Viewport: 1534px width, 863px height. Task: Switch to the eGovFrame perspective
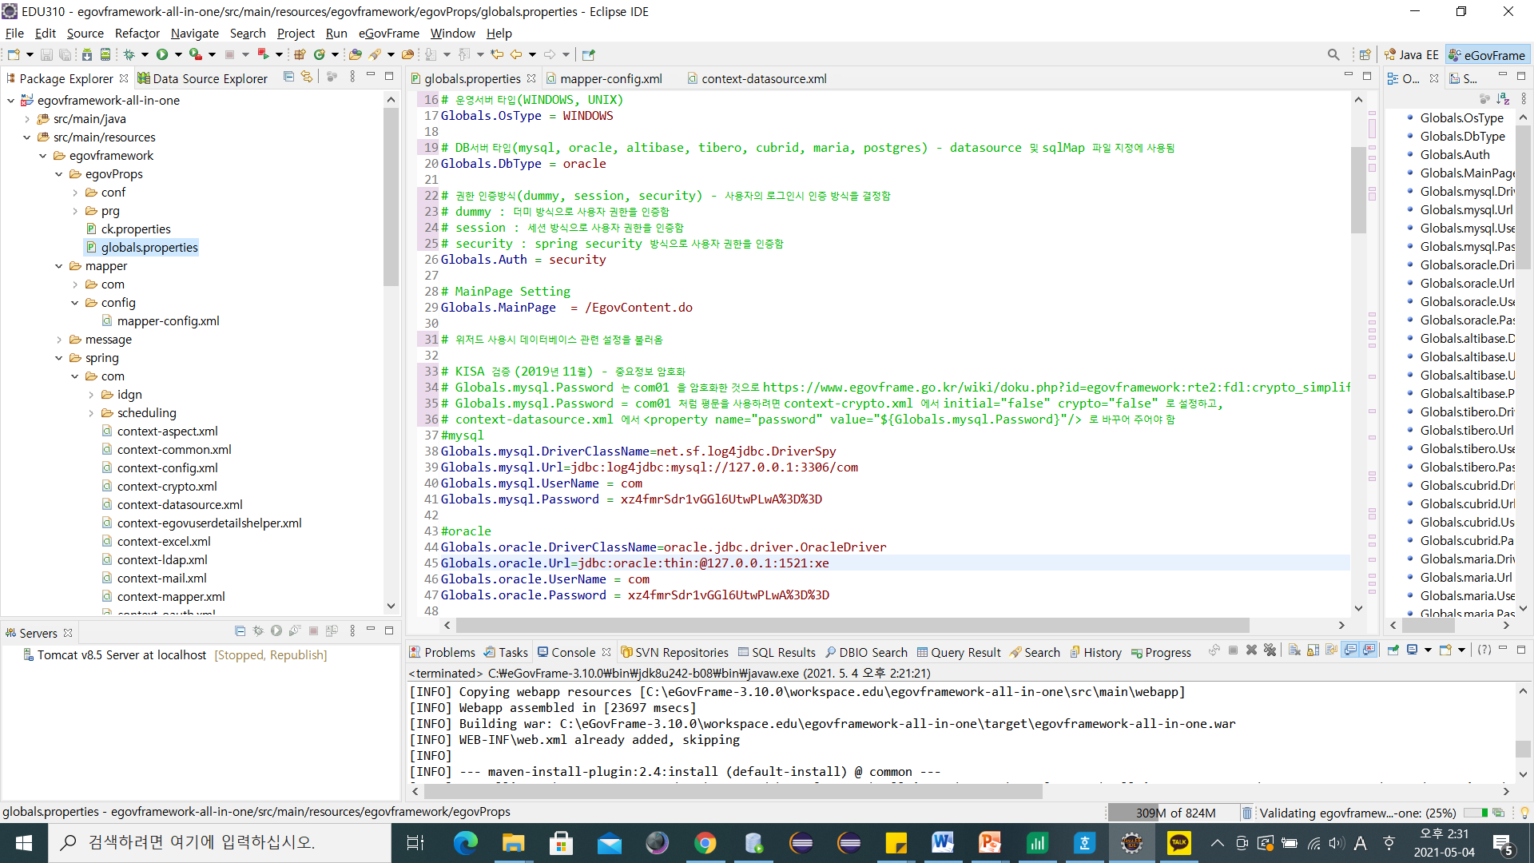point(1487,55)
